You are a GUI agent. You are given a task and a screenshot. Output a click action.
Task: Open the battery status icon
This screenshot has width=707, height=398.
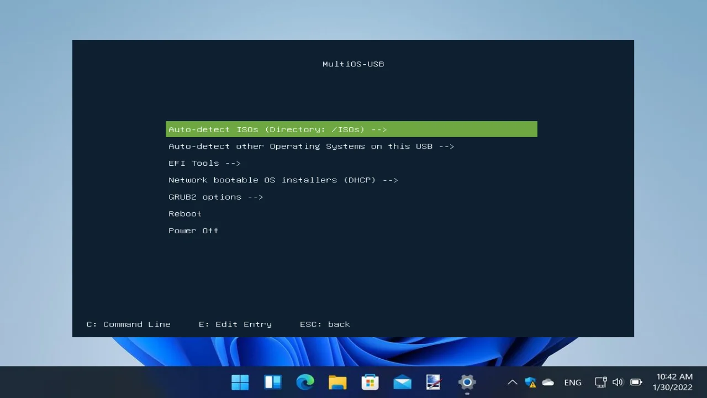pos(636,382)
